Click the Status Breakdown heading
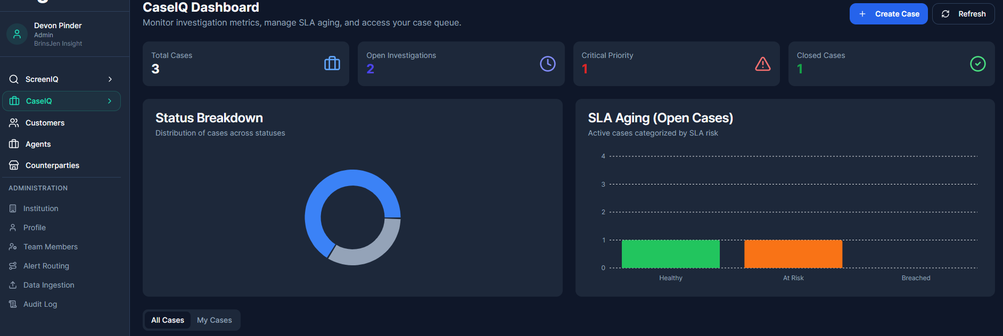Screen dimensions: 1003x336 (209, 118)
